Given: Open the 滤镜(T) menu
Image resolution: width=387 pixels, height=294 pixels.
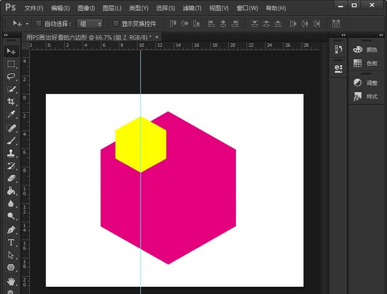Looking at the screenshot, I should (x=192, y=8).
